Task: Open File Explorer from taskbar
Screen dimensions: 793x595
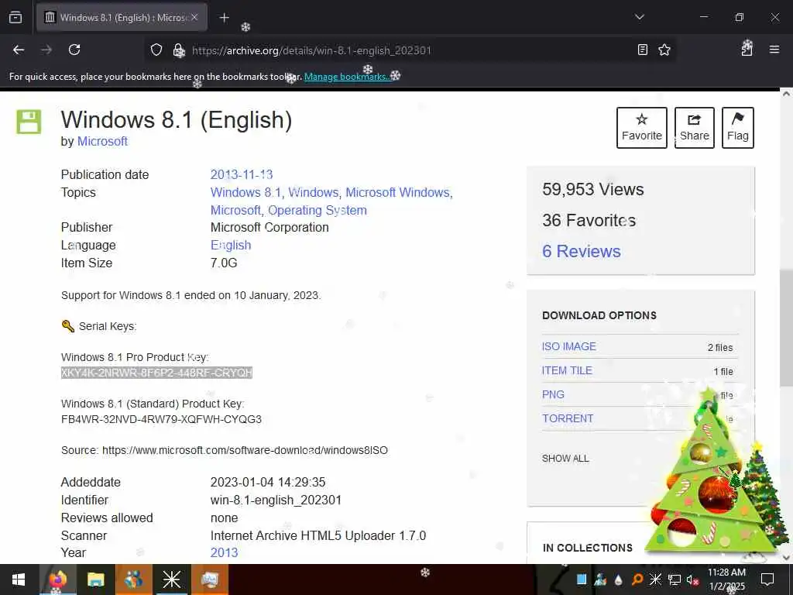Action: click(95, 580)
